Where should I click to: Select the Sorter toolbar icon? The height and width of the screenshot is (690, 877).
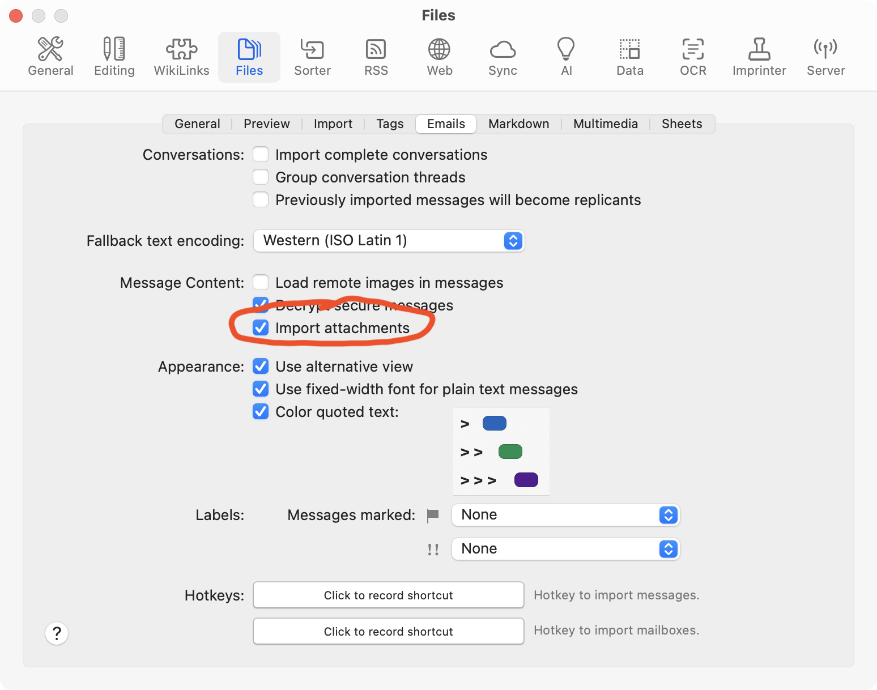click(x=312, y=57)
